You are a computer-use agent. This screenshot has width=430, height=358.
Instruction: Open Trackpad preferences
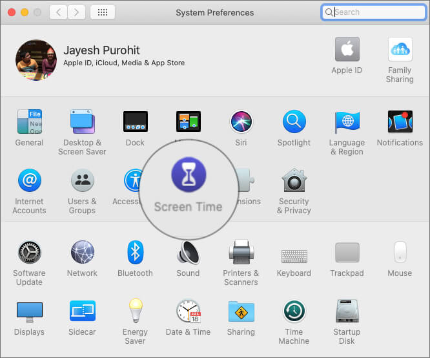point(347,252)
